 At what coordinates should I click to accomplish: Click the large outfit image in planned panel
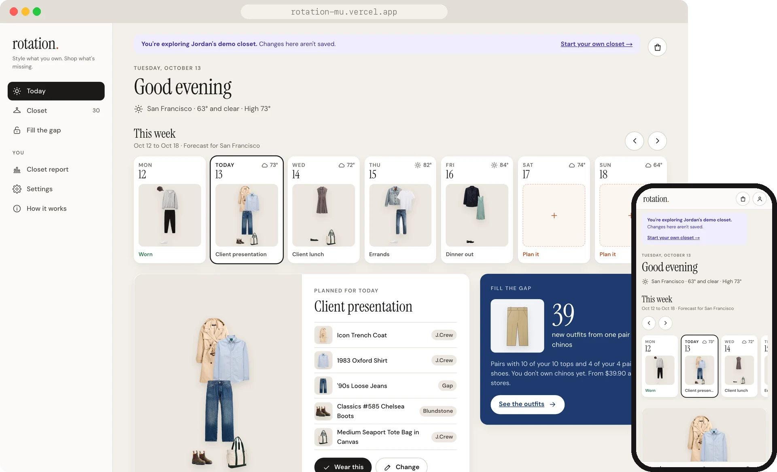218,373
